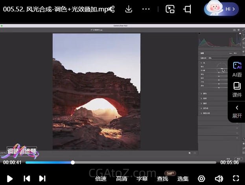Image resolution: width=245 pixels, height=185 pixels.
Task: Open 课件 courseware panel
Action: point(237,90)
